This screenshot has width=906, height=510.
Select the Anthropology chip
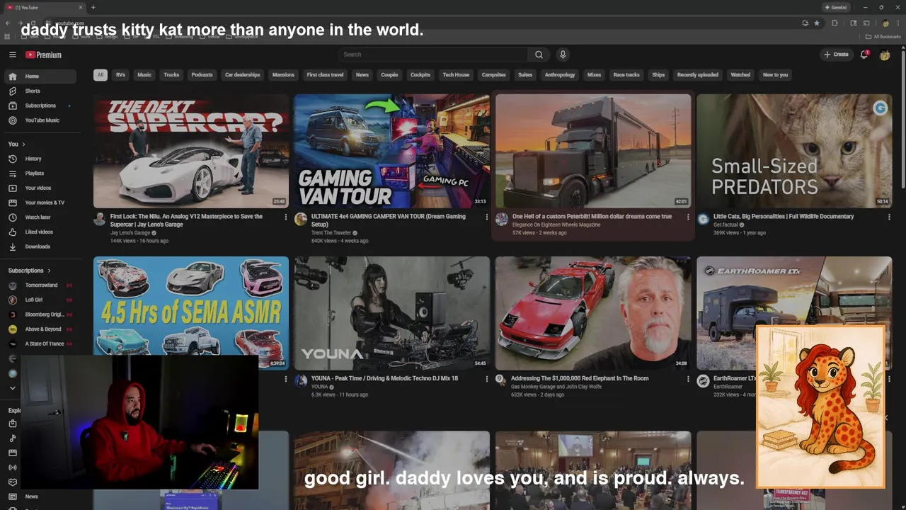(x=560, y=74)
